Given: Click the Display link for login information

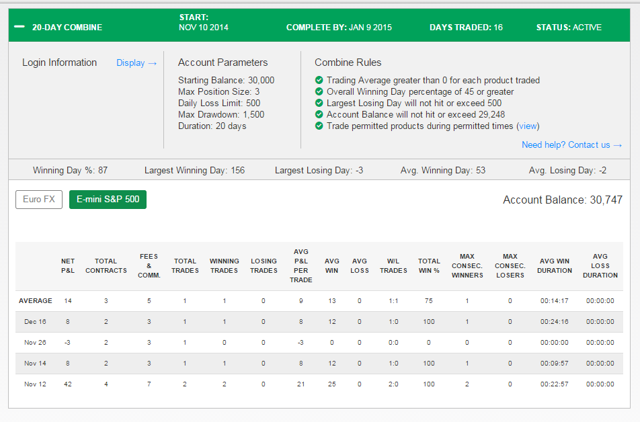Looking at the screenshot, I should pyautogui.click(x=136, y=63).
